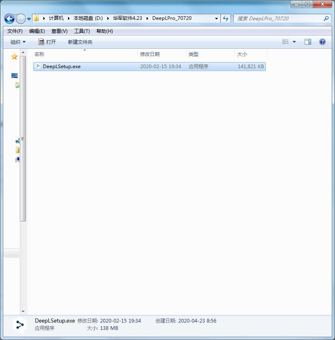Open the 帮助(H) menu
The height and width of the screenshot is (340, 335).
105,31
